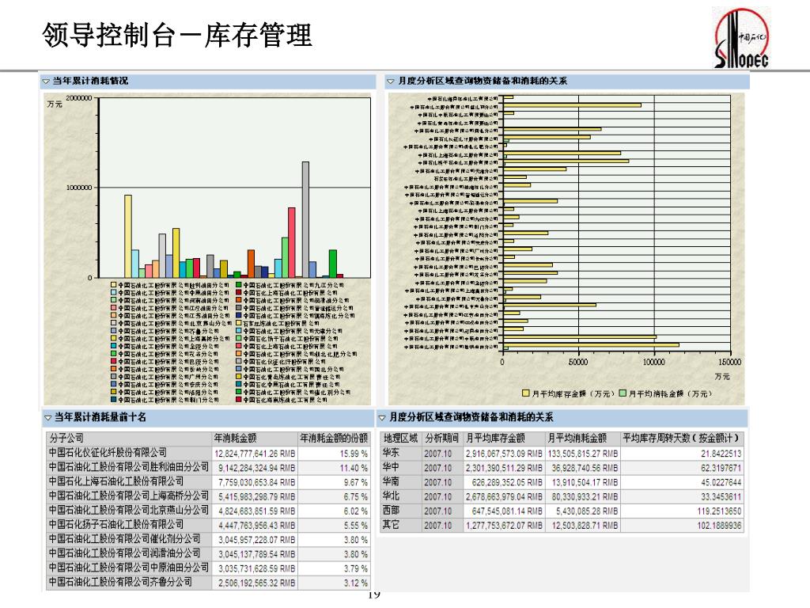The width and height of the screenshot is (810, 608).
Task: Click the tall pink-red bar in consumption chart
Action: point(292,243)
